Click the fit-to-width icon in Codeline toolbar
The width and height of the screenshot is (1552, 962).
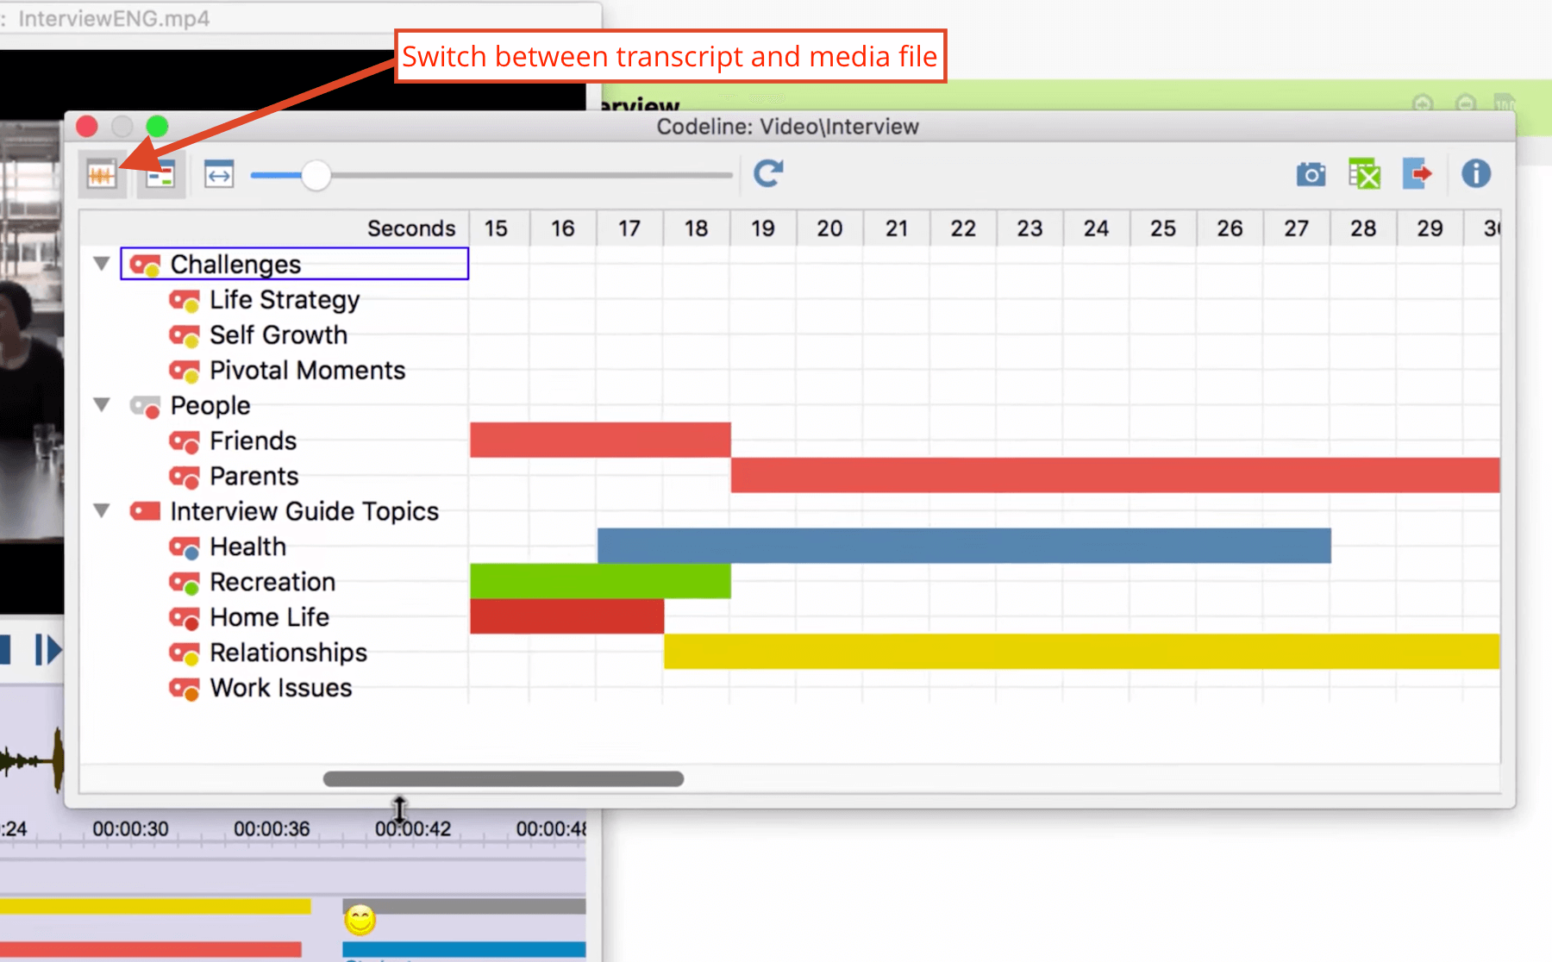pos(219,175)
